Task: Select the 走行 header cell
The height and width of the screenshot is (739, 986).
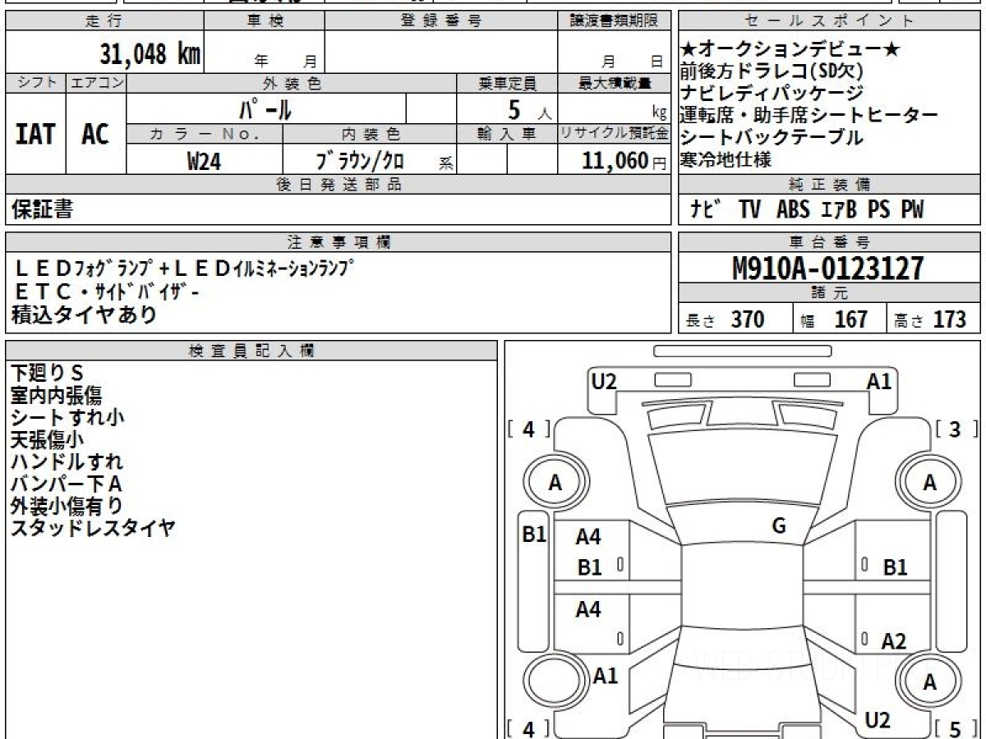Action: pos(104,21)
